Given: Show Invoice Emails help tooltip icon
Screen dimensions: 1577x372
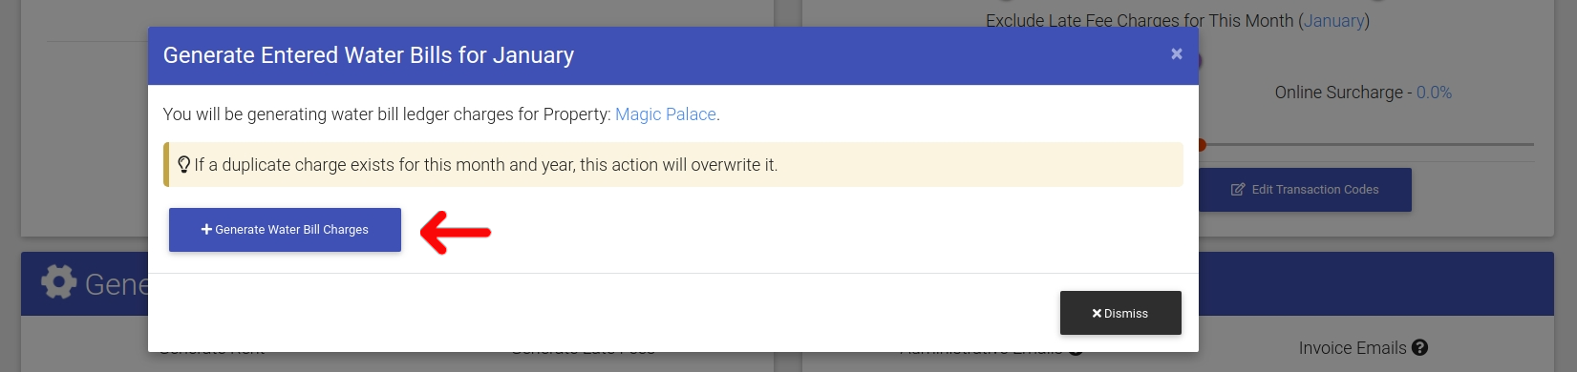Looking at the screenshot, I should click(x=1419, y=348).
